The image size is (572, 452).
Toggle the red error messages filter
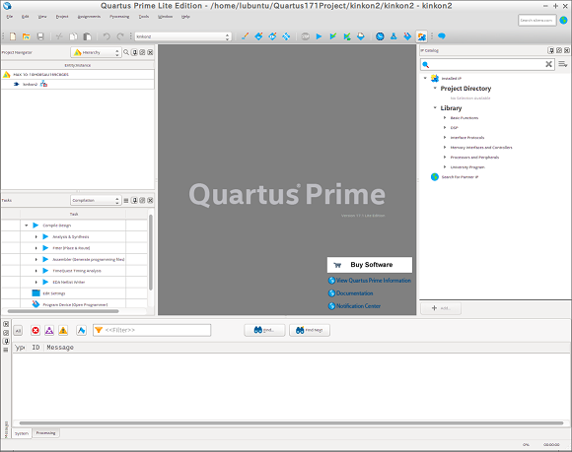coord(36,330)
